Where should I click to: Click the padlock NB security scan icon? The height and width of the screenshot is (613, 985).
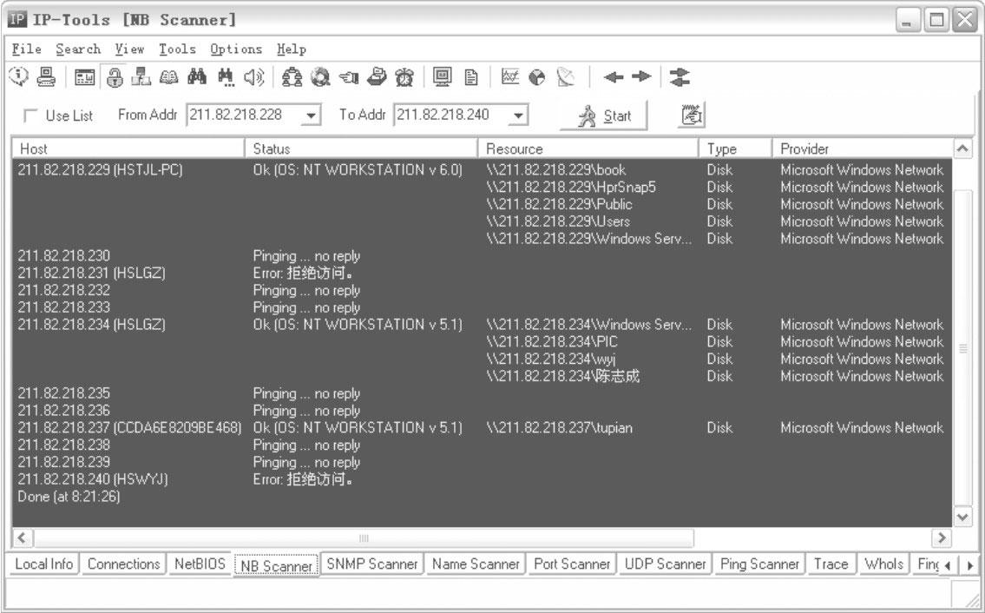114,76
